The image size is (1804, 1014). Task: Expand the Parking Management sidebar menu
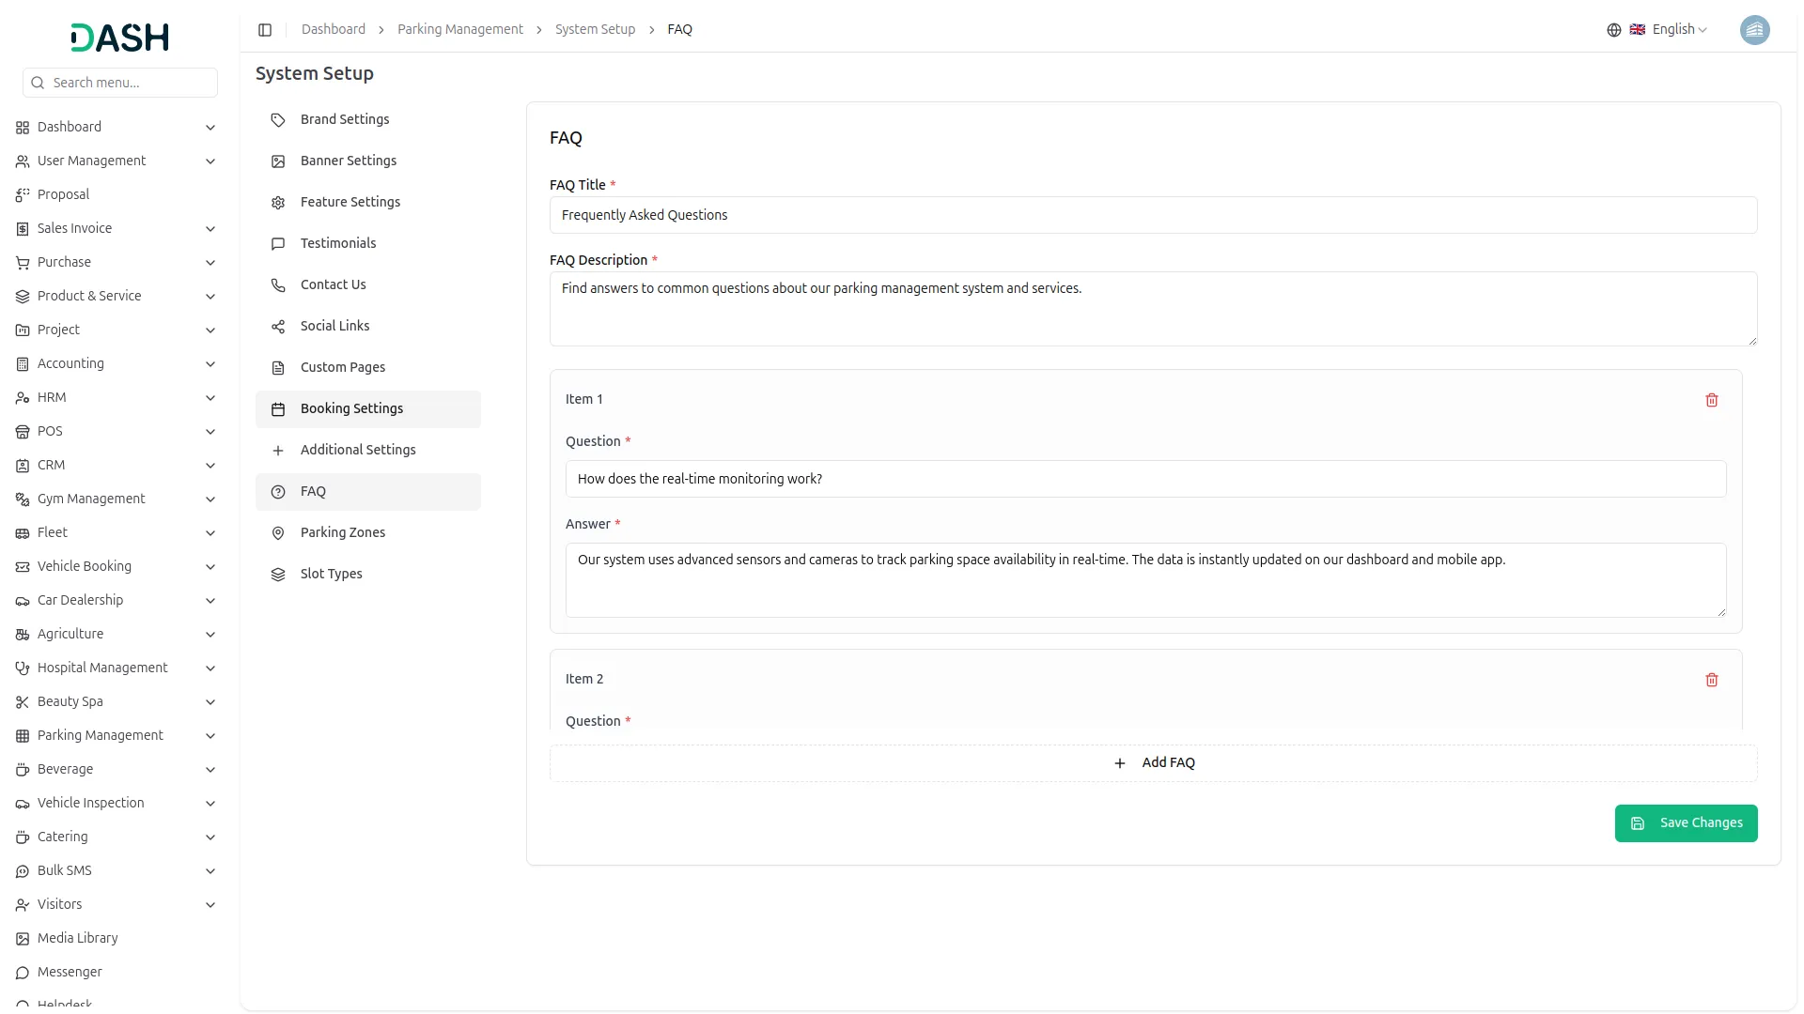[100, 736]
